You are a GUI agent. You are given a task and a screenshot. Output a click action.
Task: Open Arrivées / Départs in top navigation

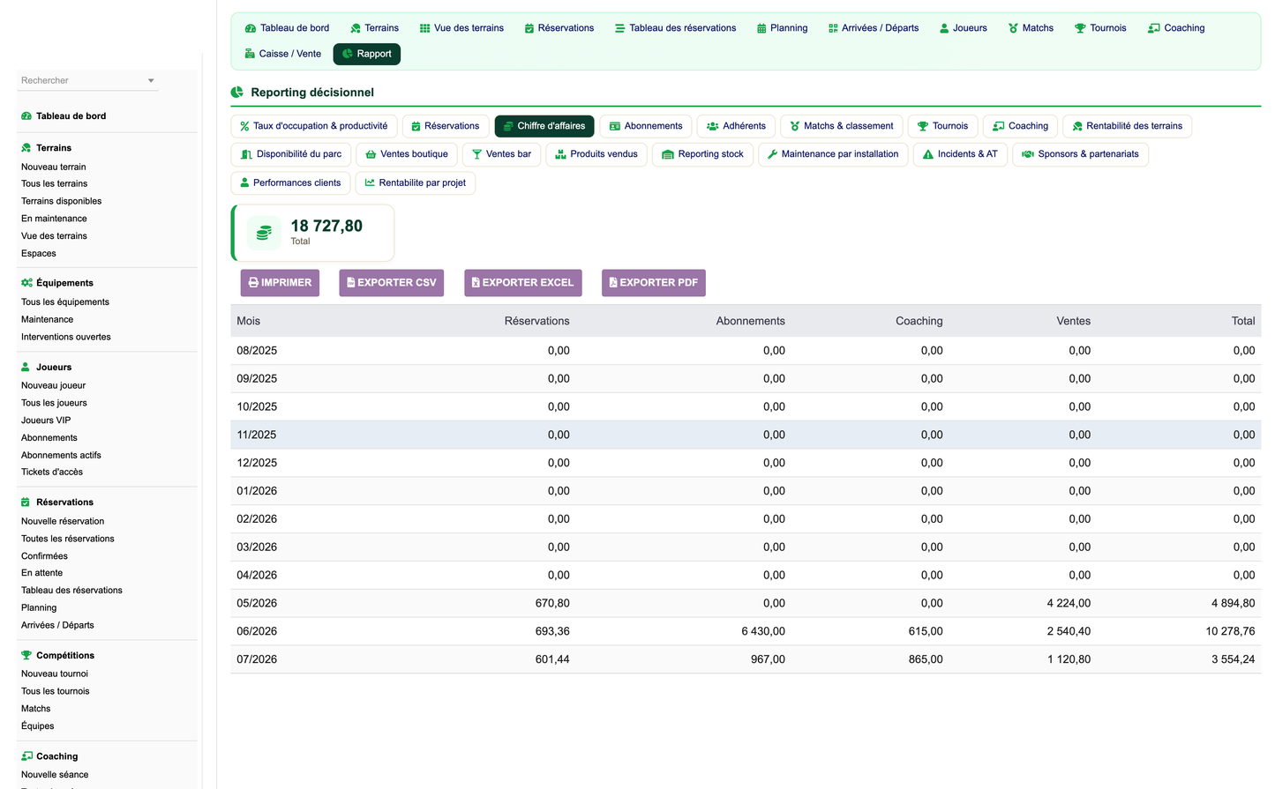pos(874,28)
